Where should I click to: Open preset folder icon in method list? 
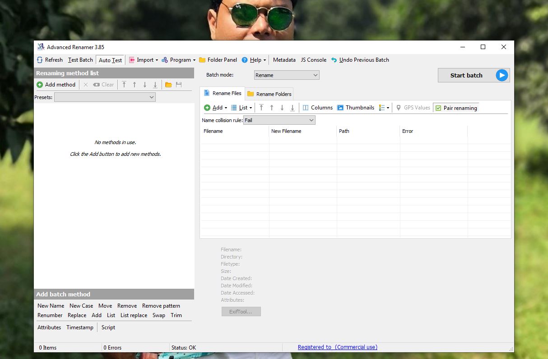click(168, 85)
